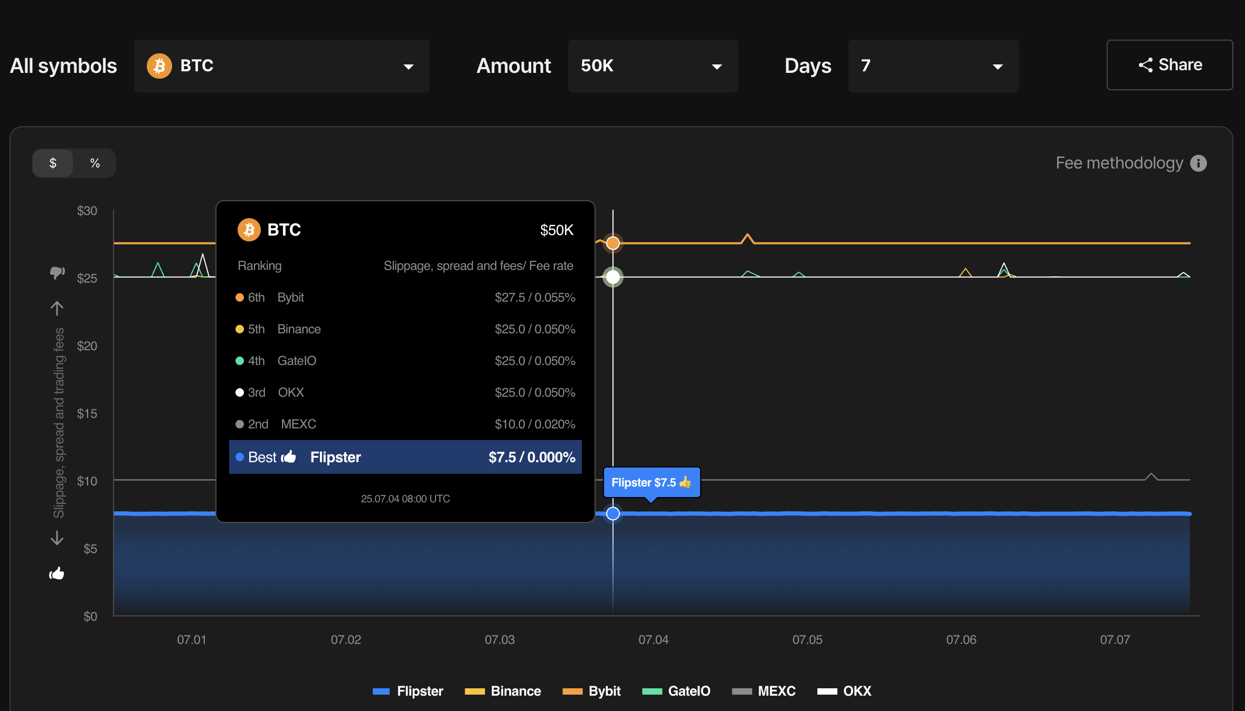Open the Fee methodology info icon
1245x711 pixels.
1199,163
